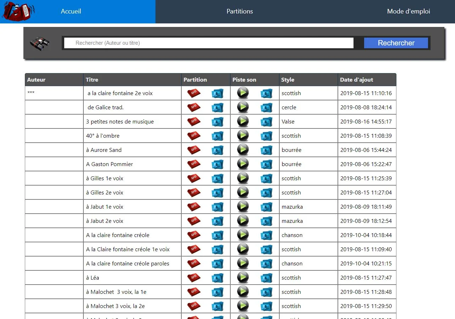Click Partition column blue folder for 'à Gilles 2e voix'
Viewport: 455px width, 319px height.
[217, 193]
